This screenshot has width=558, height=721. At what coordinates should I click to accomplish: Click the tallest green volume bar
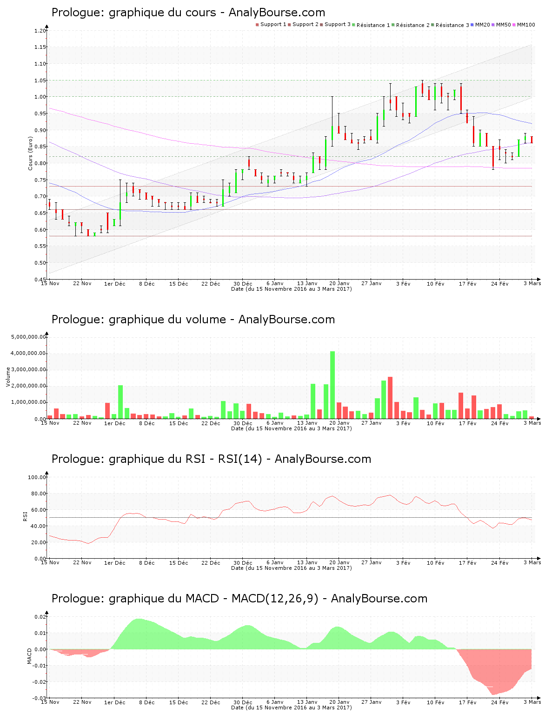coord(332,385)
